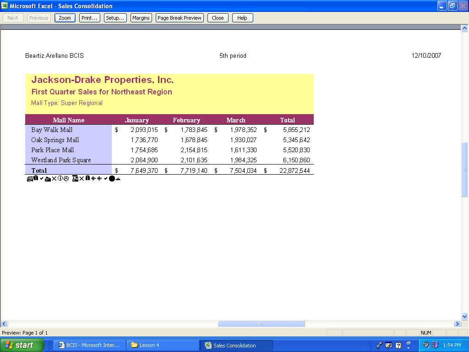Click March total 7,504,034
This screenshot has width=469, height=352.
[x=243, y=170]
